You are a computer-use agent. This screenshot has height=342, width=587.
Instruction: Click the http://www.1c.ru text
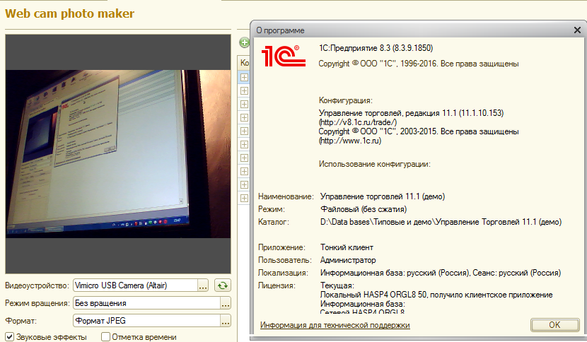coord(350,141)
